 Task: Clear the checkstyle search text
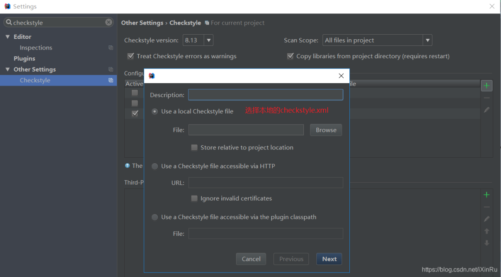(109, 22)
